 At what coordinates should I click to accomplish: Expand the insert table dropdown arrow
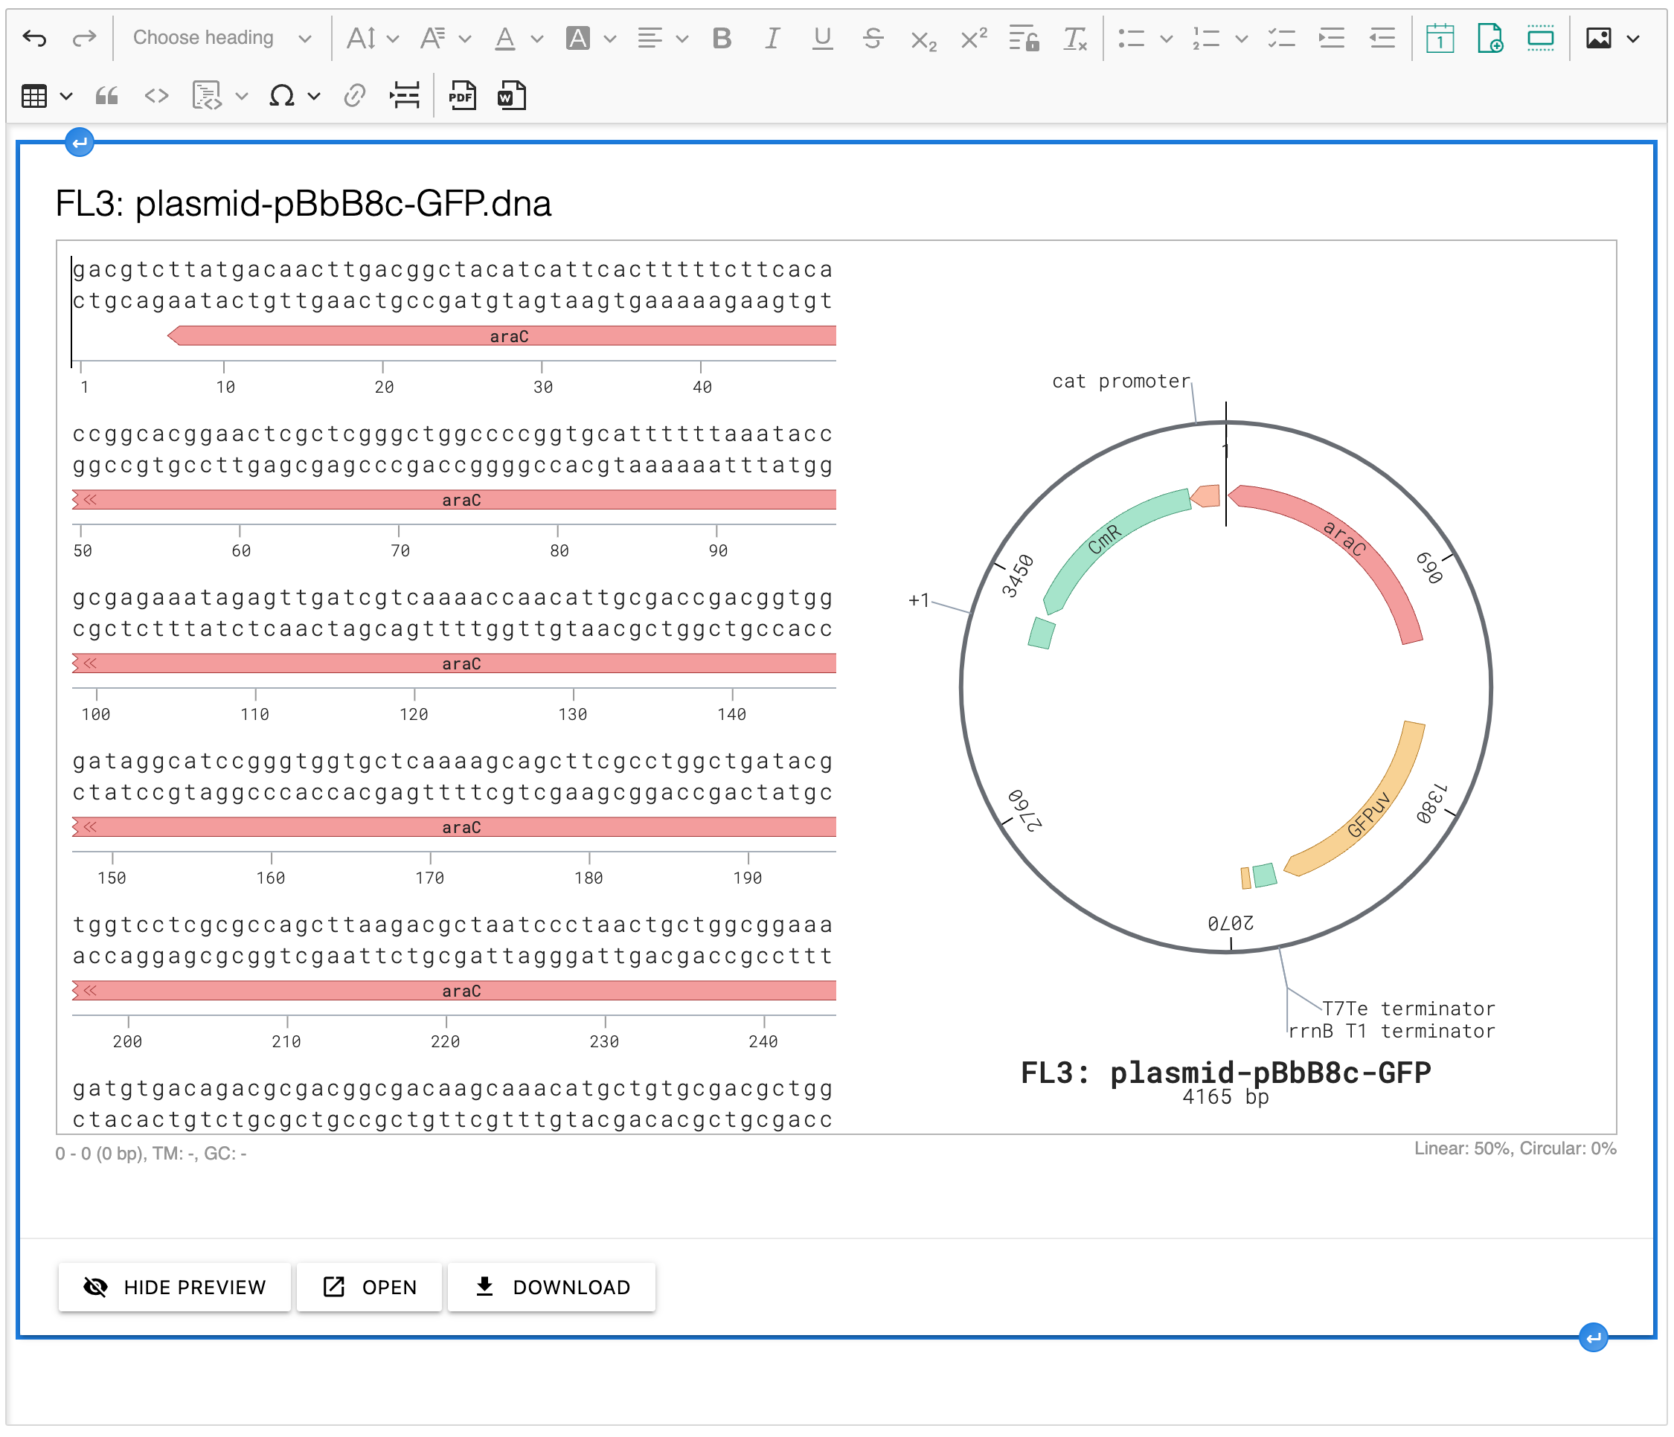[x=66, y=96]
